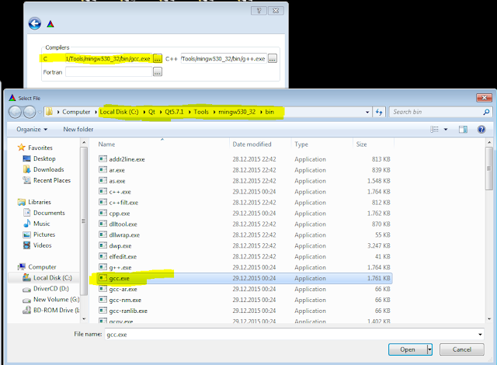Sort files by the Name column header
This screenshot has width=497, height=365.
(162, 144)
